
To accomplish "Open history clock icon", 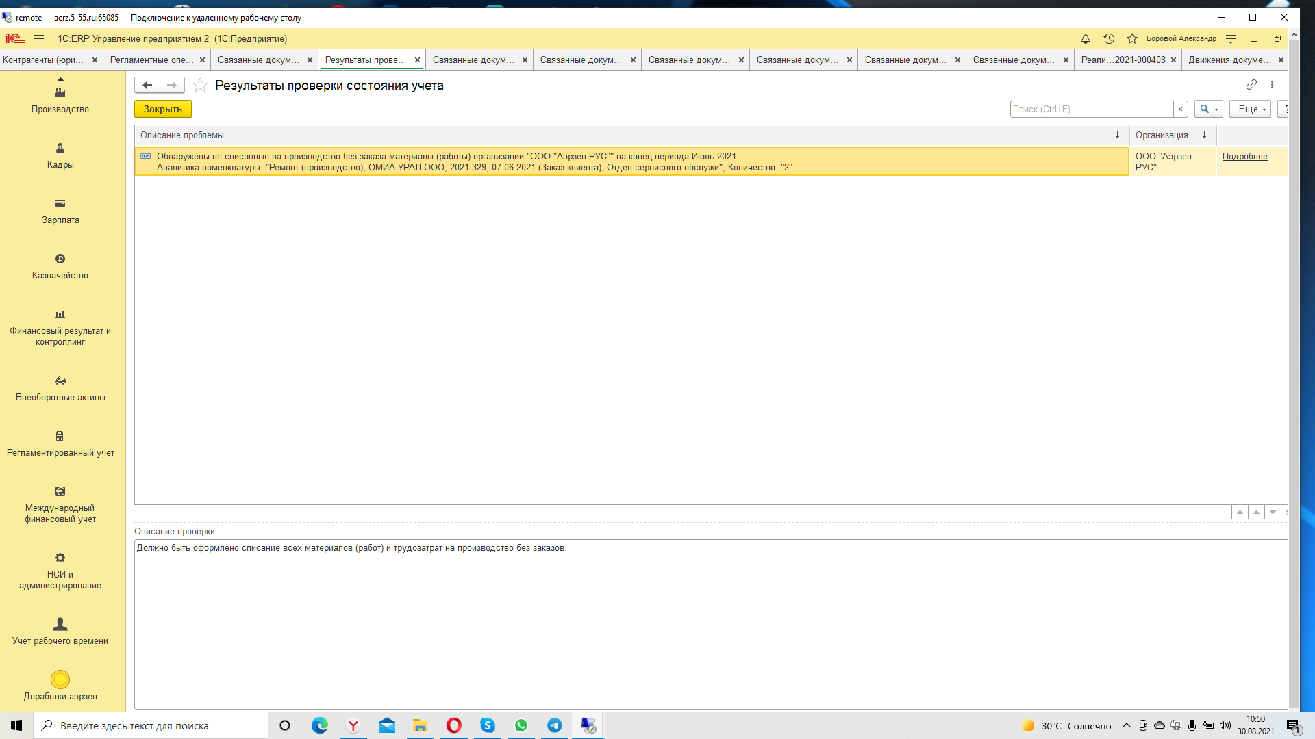I will pyautogui.click(x=1109, y=39).
